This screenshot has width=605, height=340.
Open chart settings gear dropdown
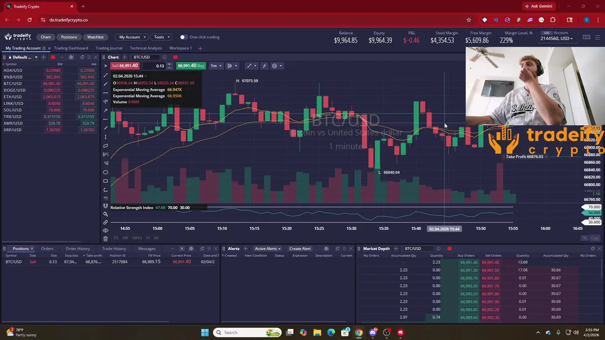tap(277, 66)
